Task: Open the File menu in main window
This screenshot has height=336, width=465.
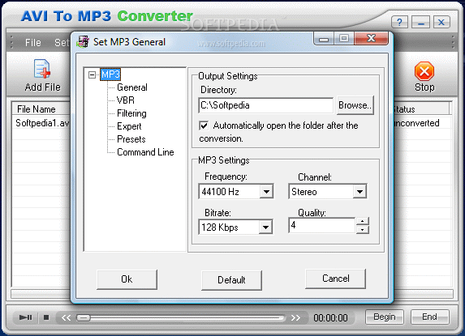Action: (x=33, y=43)
